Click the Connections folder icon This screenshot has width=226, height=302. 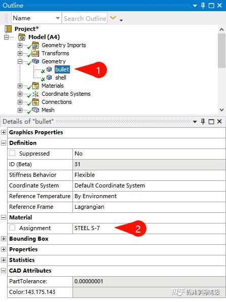pyautogui.click(x=35, y=102)
